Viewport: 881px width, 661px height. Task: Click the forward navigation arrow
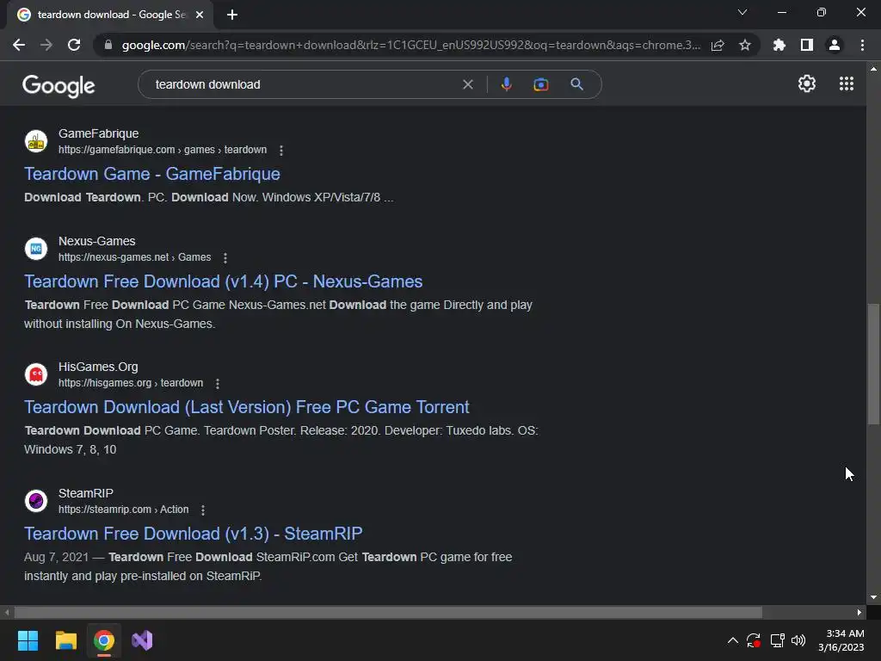46,45
